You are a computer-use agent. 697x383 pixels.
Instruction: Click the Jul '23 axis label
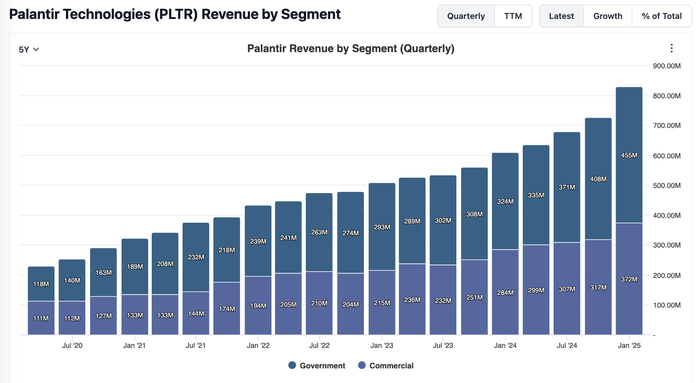click(x=443, y=345)
